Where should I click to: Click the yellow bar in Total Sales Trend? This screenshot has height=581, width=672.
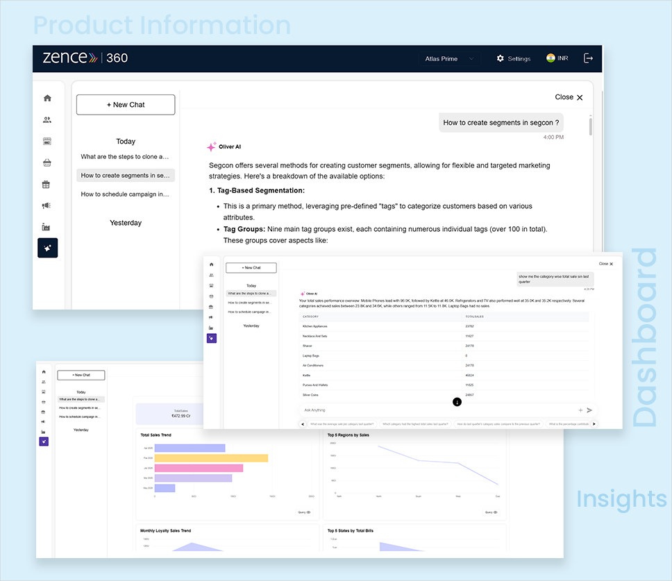[211, 458]
